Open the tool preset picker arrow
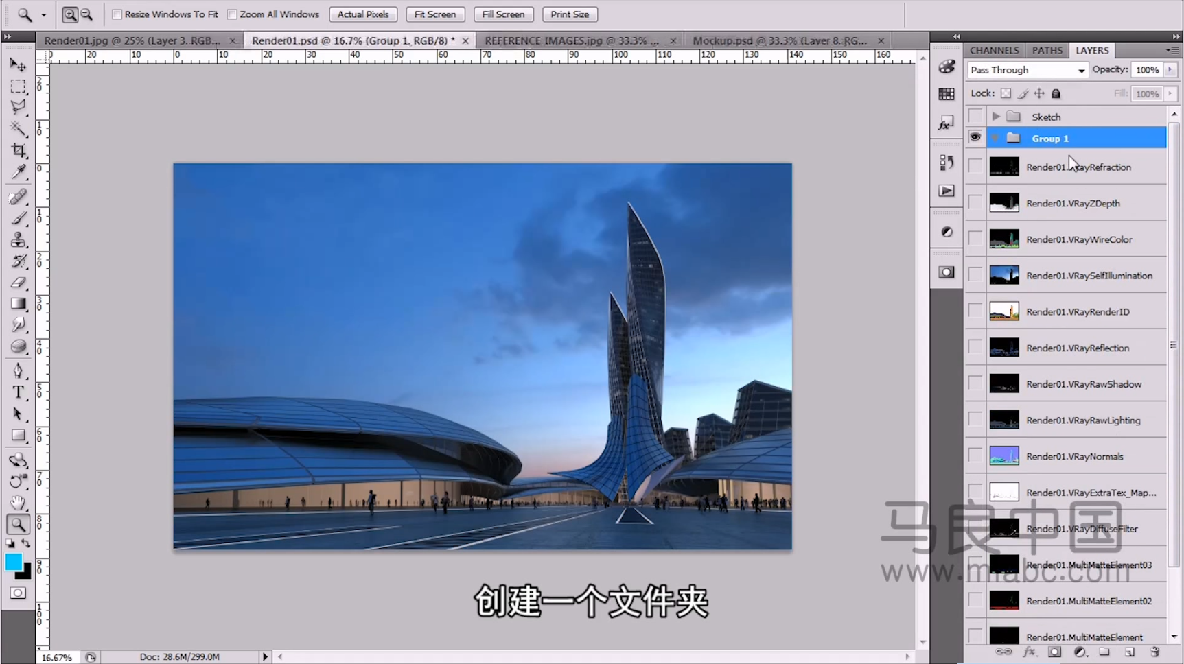Screen dimensions: 1184x664 [43, 14]
